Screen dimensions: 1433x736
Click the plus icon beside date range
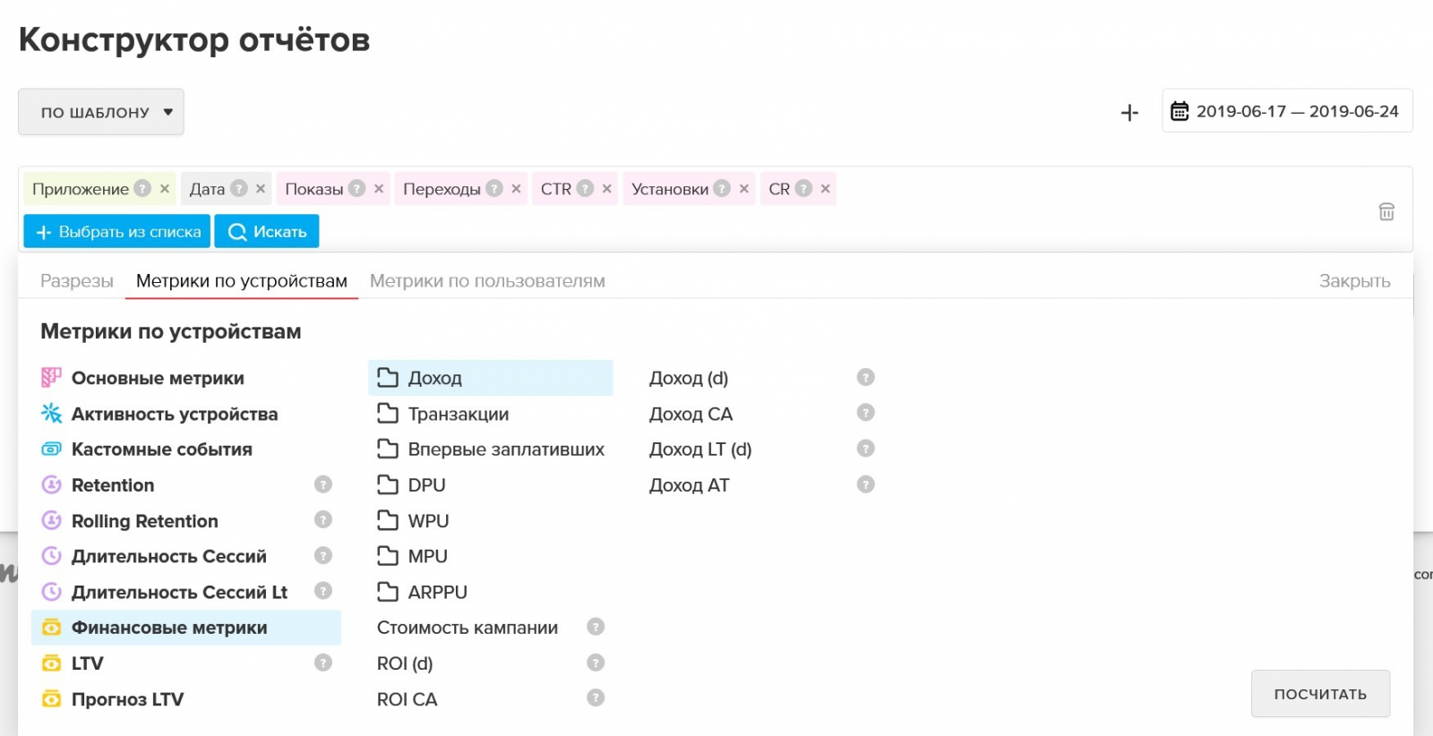point(1129,113)
